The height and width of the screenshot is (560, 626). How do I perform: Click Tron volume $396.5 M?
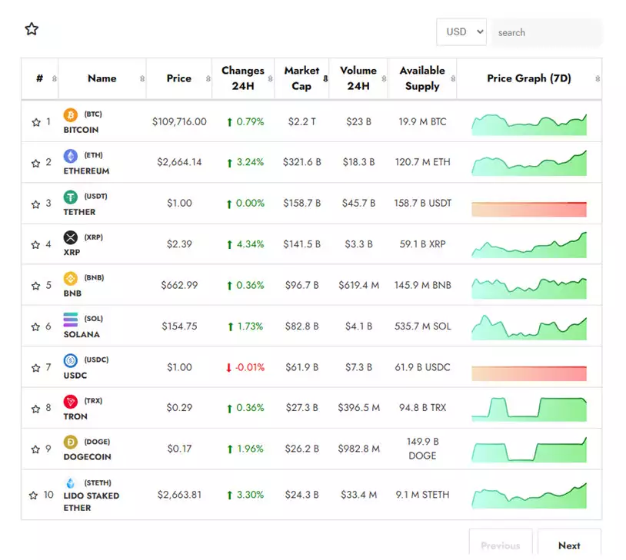coord(358,408)
